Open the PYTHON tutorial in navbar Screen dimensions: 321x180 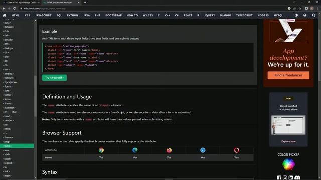(72, 15)
